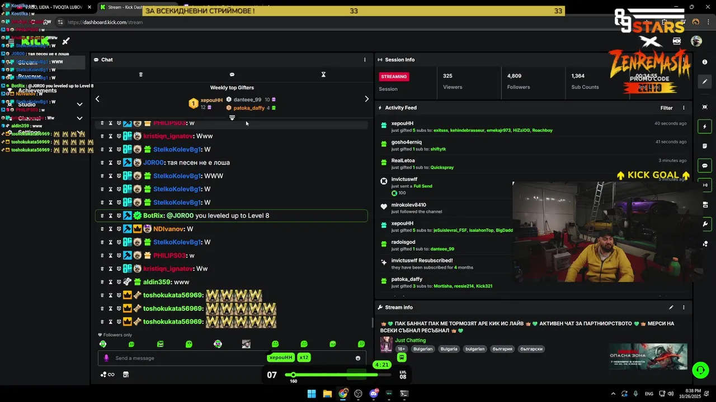Delete kristiqn_ignatov's 'Www' message via trash icon

102,136
